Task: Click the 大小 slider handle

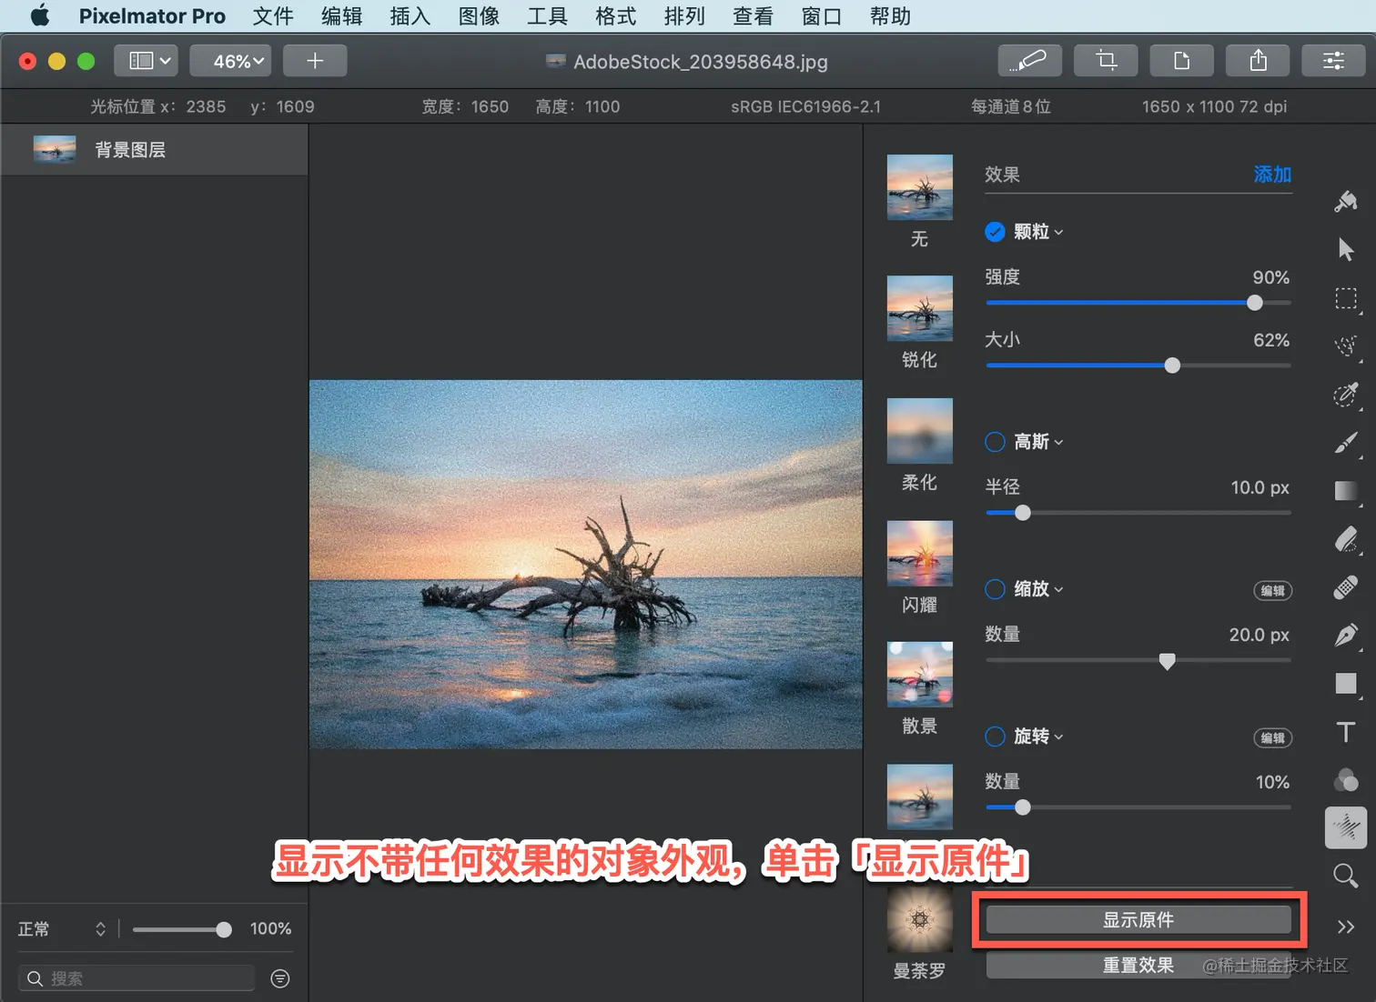Action: 1172,366
